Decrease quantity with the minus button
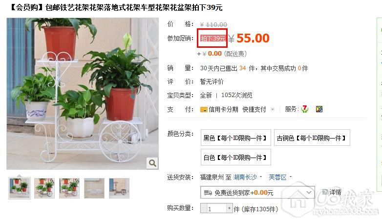This screenshot has width=382, height=220. click(x=204, y=208)
